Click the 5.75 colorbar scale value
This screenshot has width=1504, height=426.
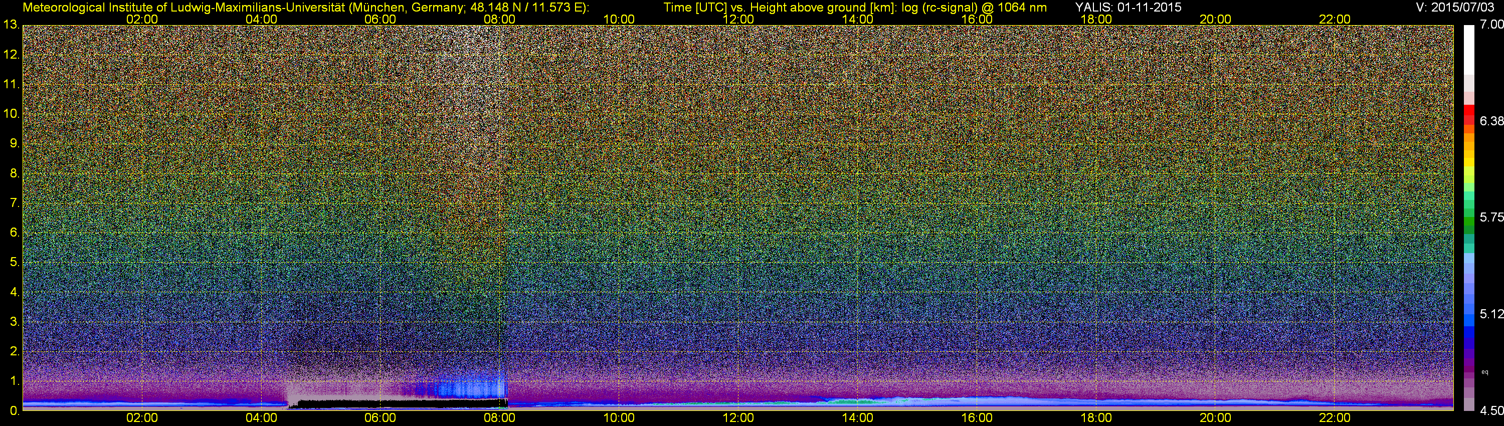coord(1491,218)
